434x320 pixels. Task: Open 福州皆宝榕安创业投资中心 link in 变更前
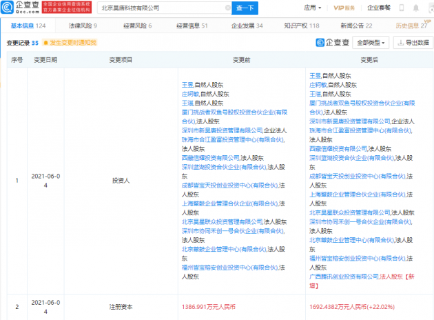pos(229,268)
